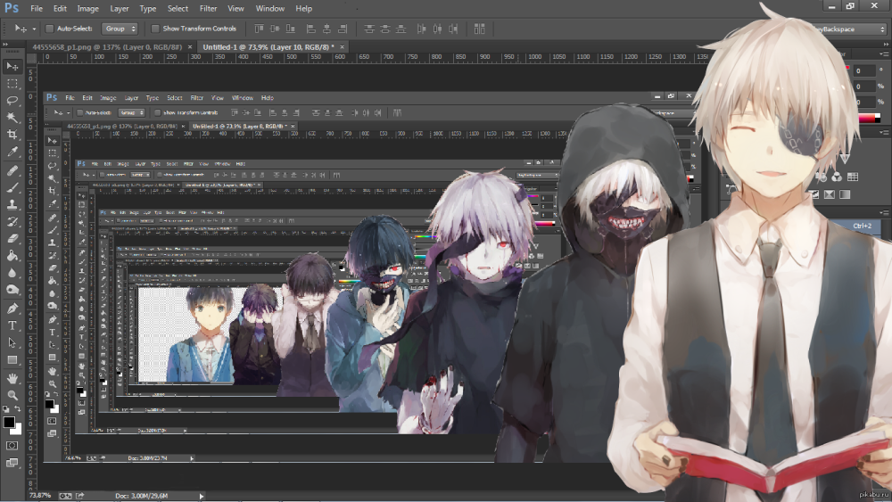The image size is (892, 502).
Task: Align vertical centers in options bar
Action: pos(275,29)
